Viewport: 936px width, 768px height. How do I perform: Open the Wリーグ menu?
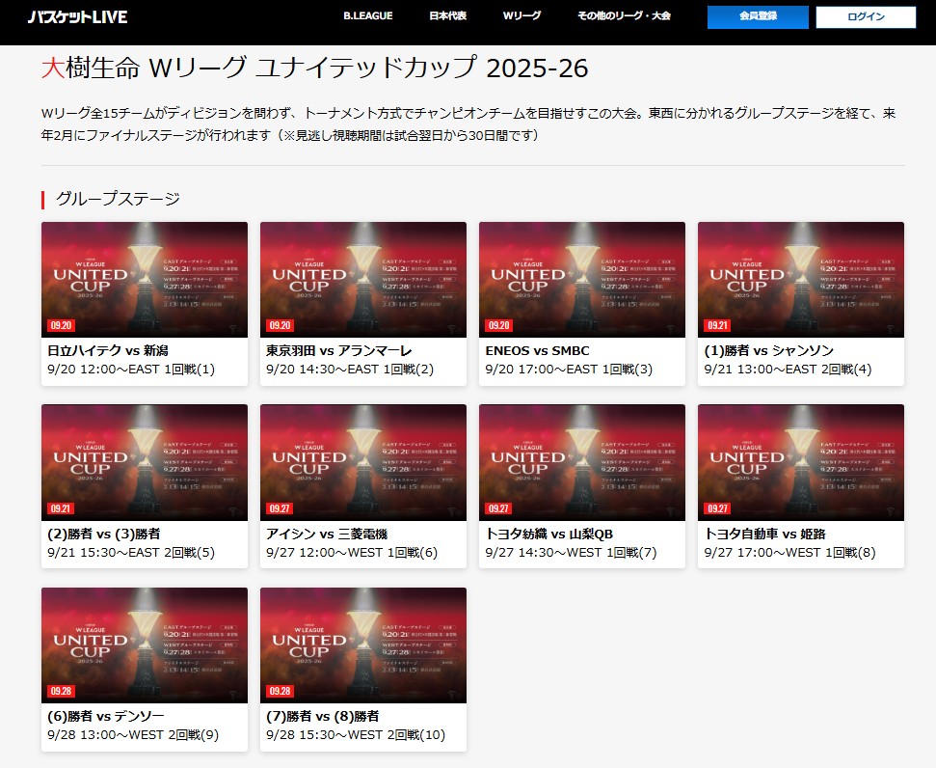521,16
